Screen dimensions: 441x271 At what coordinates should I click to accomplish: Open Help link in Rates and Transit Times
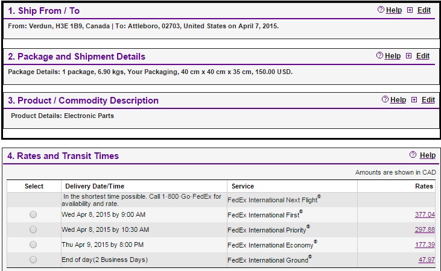(428, 155)
